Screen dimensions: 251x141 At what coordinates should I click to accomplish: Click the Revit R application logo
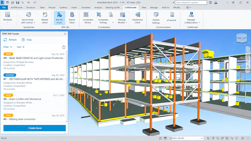[x=2, y=3]
